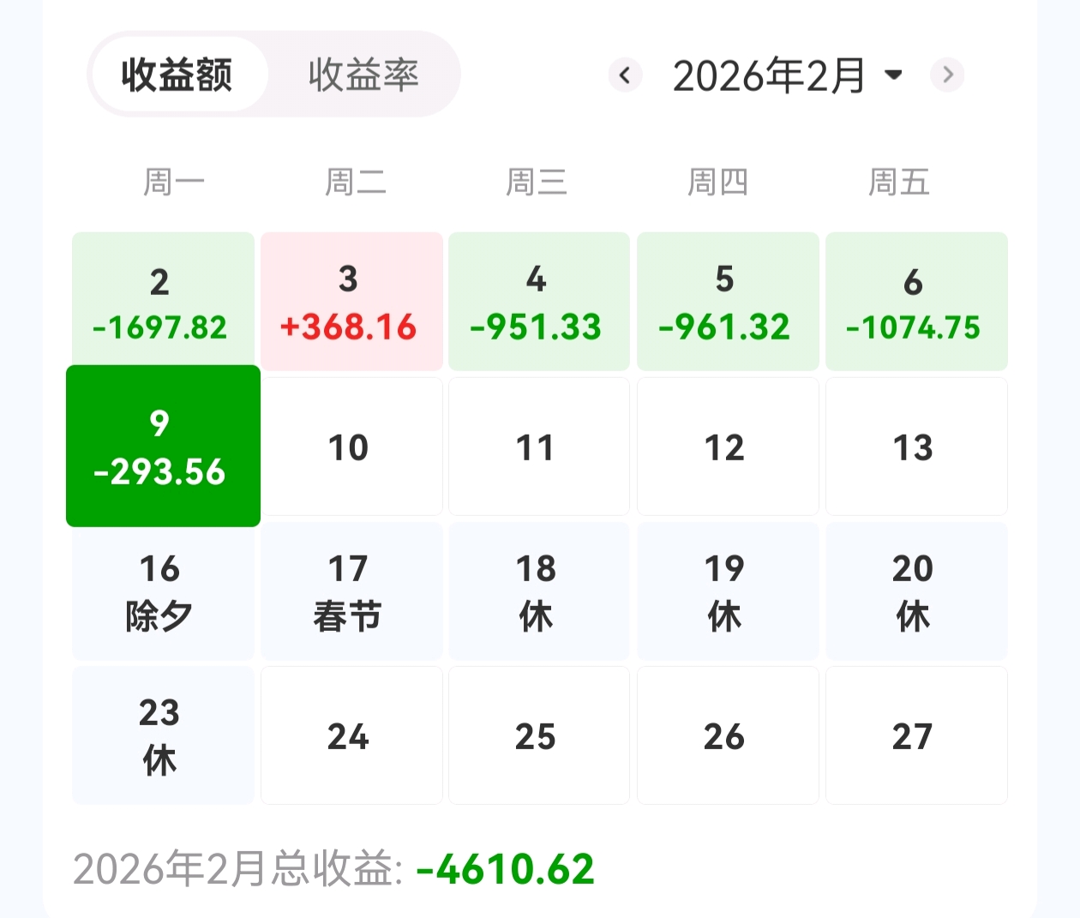Select date 23 休 cell
The image size is (1080, 918).
point(163,735)
